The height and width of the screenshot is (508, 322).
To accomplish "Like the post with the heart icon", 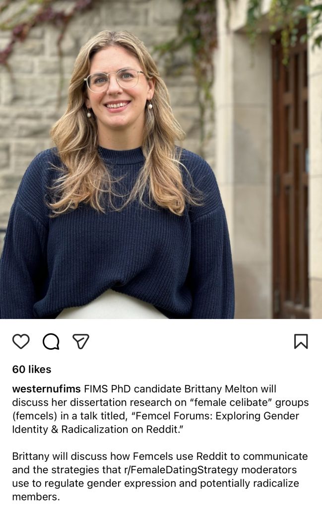I will 21,341.
